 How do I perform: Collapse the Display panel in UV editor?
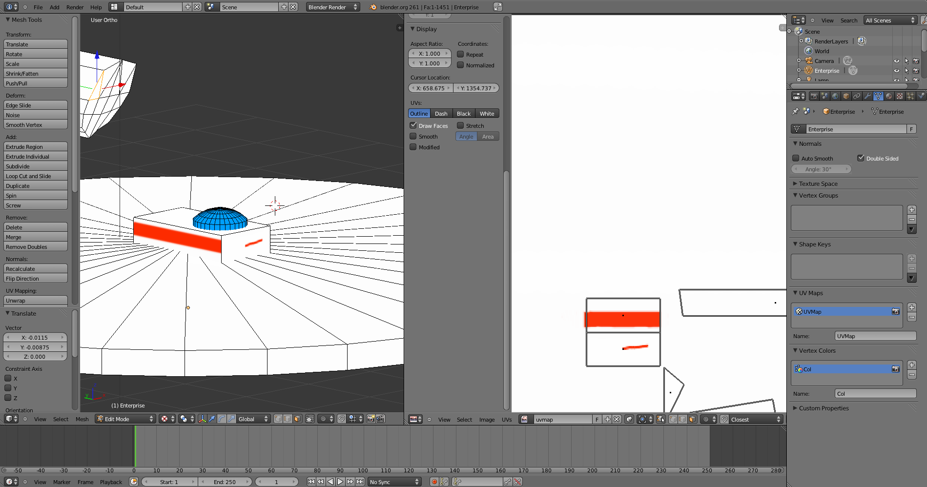(x=426, y=29)
